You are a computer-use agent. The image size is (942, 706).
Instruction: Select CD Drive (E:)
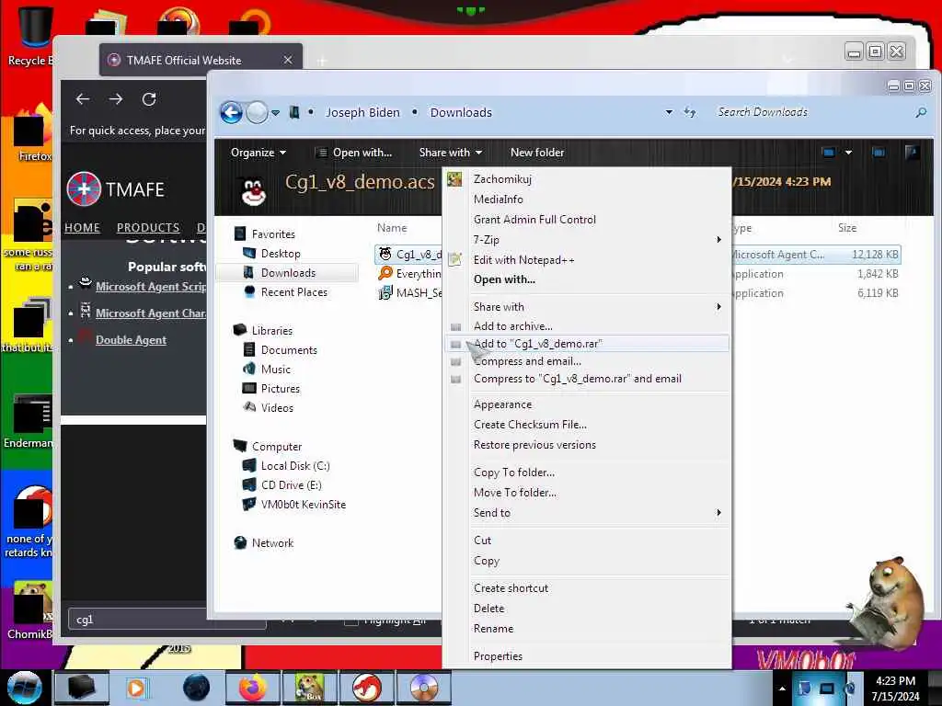(x=282, y=485)
